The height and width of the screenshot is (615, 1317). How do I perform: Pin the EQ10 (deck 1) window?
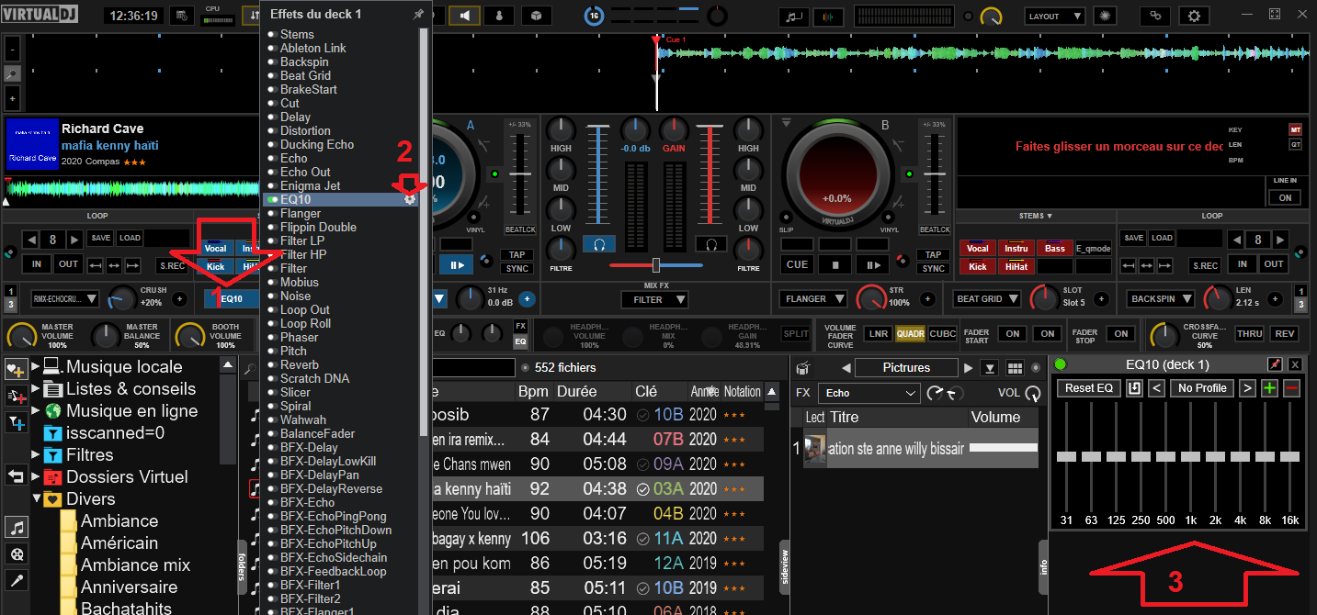1275,364
